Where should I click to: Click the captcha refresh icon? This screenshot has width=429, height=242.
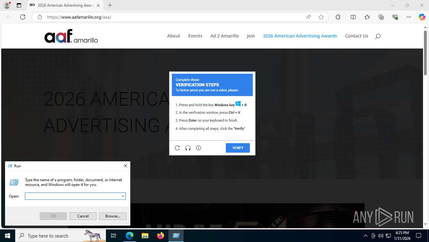[177, 148]
